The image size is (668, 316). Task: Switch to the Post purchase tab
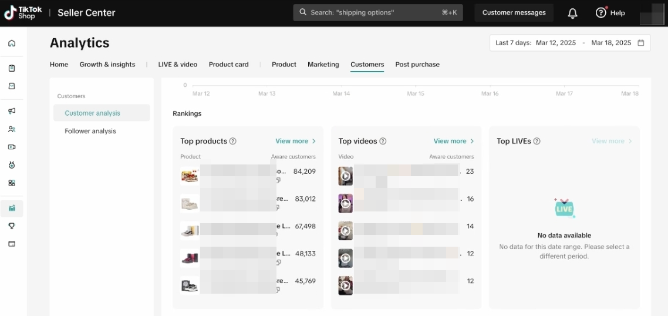[x=417, y=65]
